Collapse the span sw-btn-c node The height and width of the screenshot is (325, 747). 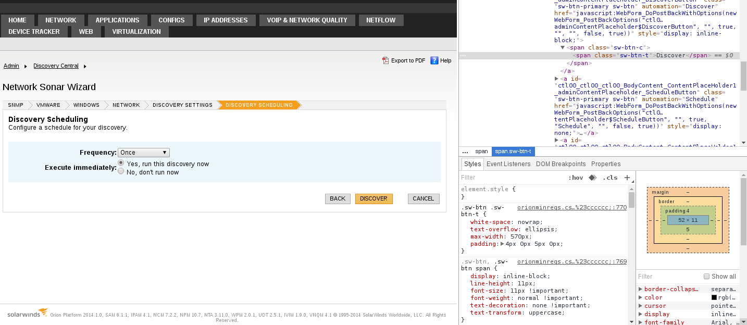click(x=563, y=47)
